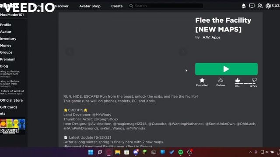Go to ModModer101 user page
This screenshot has height=157, width=280.
tap(12, 15)
